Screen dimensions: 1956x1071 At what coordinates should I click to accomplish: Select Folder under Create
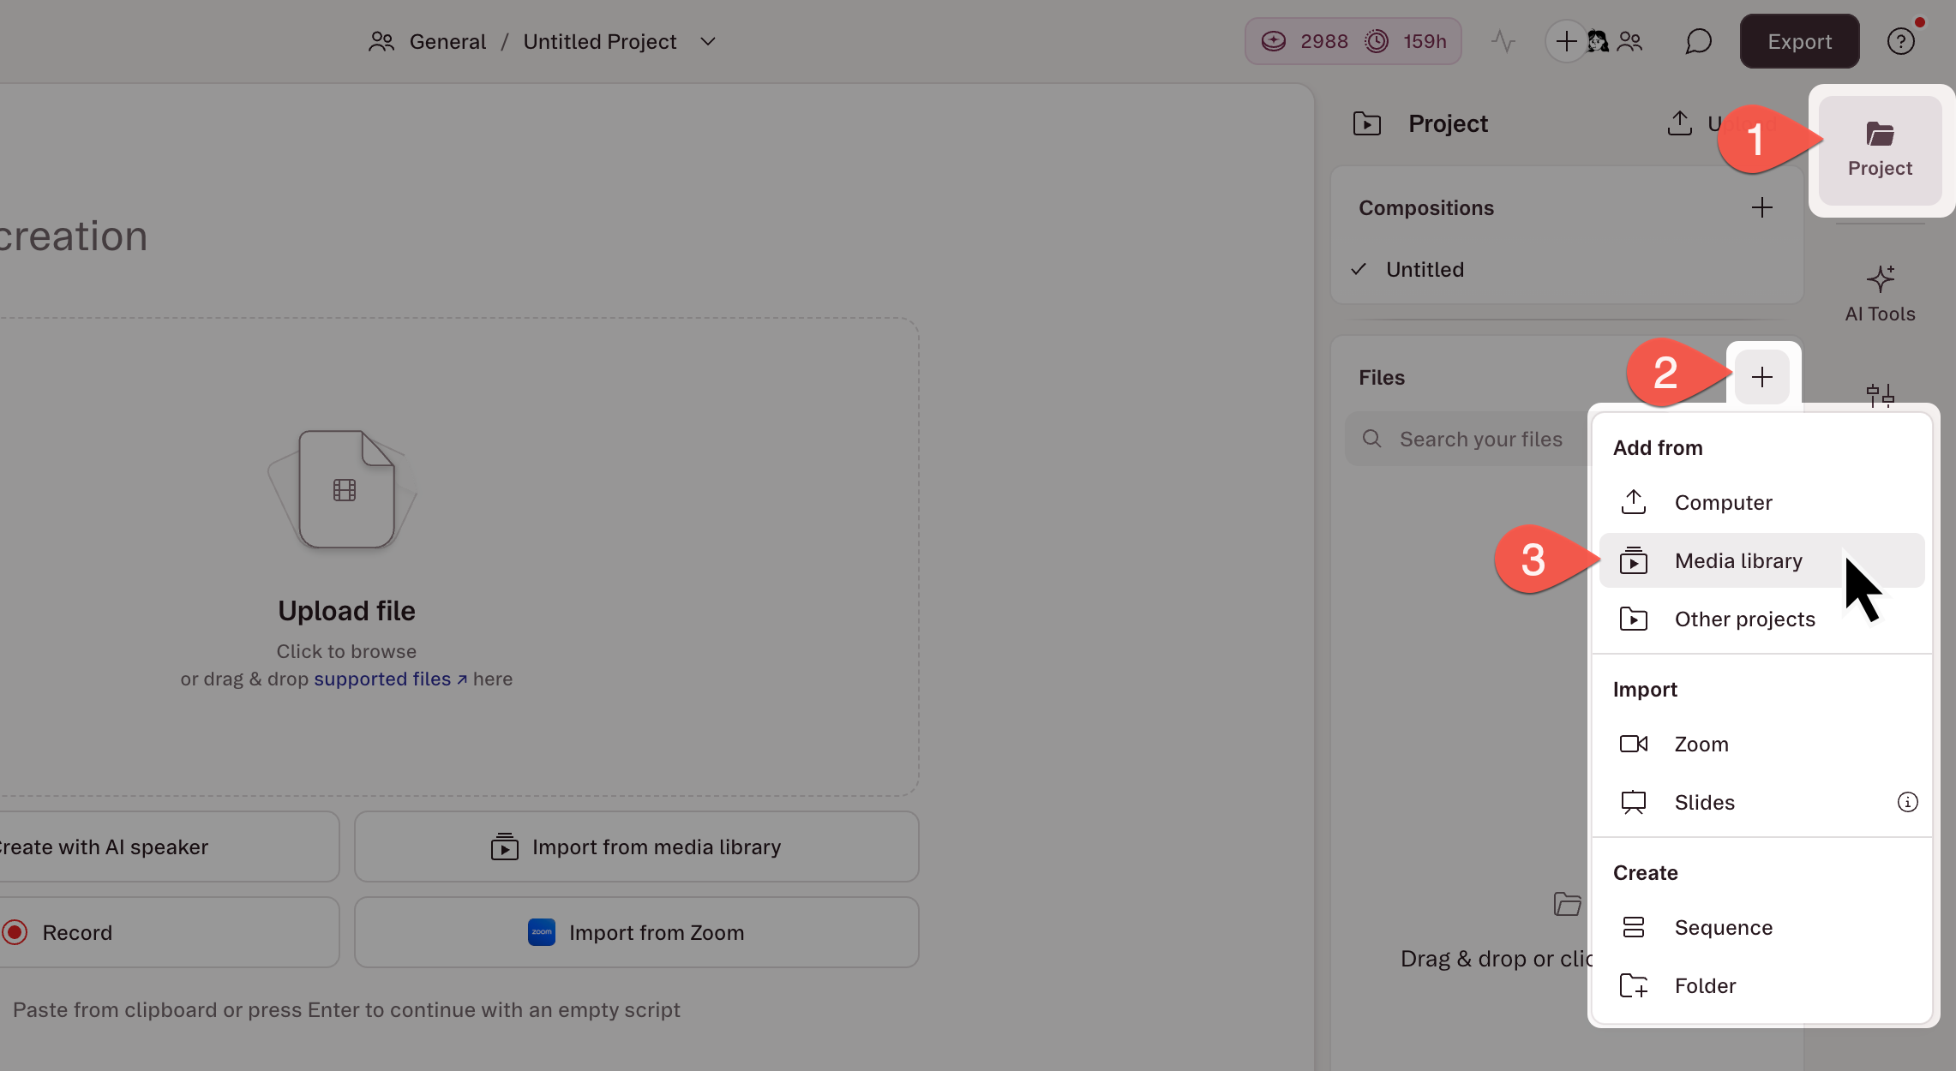pos(1761,985)
